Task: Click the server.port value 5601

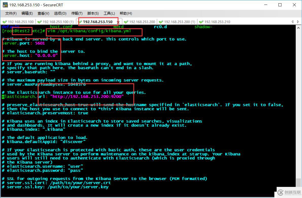Action: pos(40,43)
